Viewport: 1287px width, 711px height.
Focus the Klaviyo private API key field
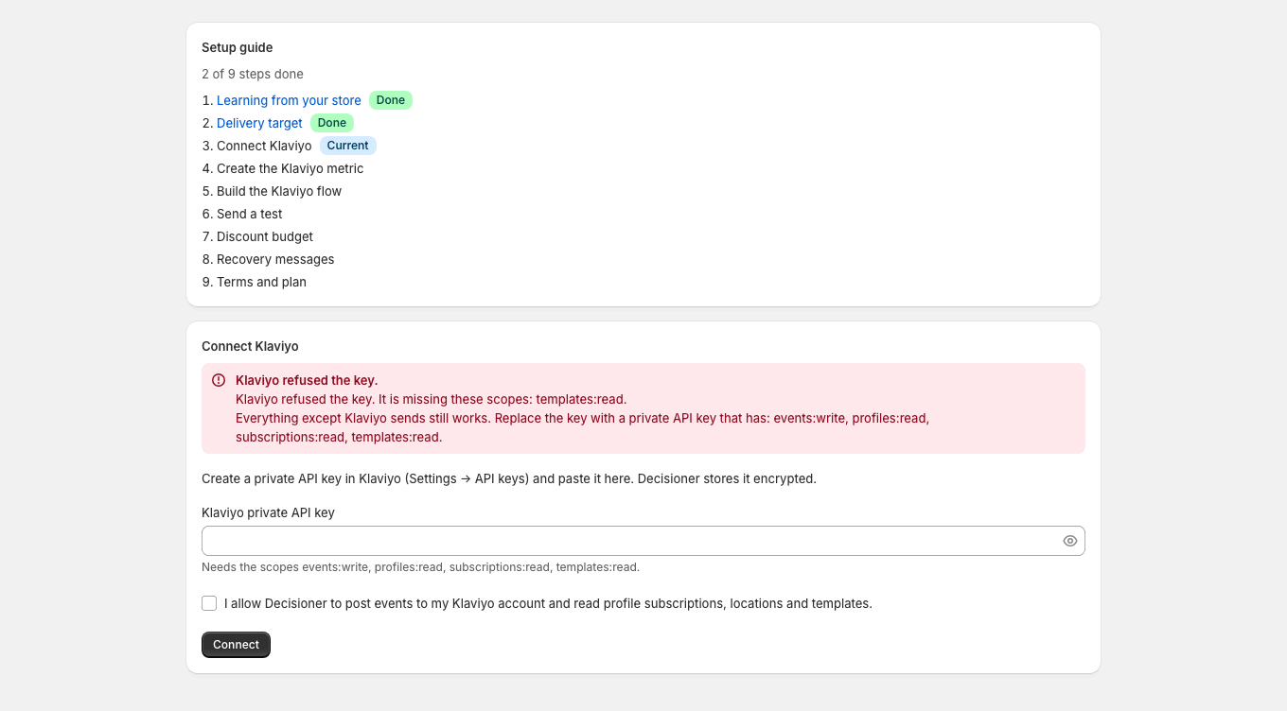(x=643, y=541)
